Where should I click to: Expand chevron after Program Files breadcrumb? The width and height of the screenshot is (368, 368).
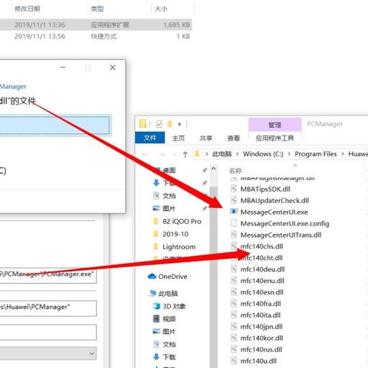343,154
